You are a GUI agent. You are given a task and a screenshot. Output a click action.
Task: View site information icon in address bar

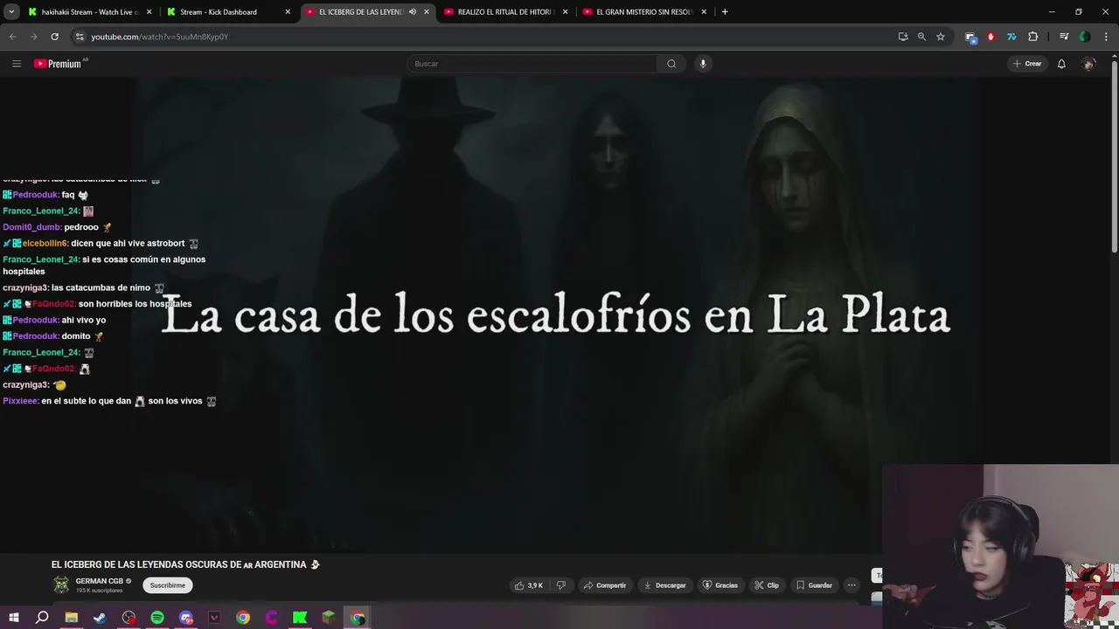coord(80,37)
